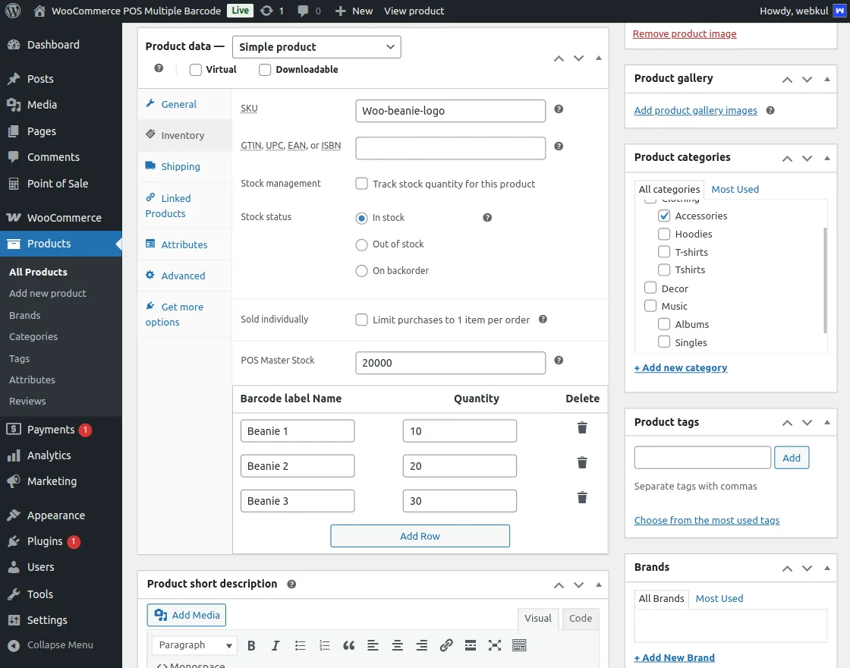Enable Track stock quantity for this product
This screenshot has height=668, width=850.
pyautogui.click(x=361, y=184)
